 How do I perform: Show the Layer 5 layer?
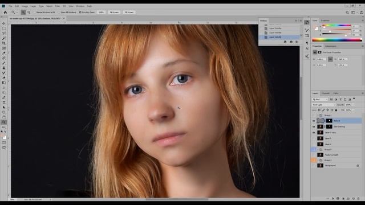click(314, 138)
